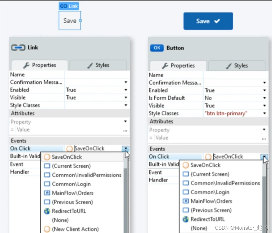Image resolution: width=272 pixels, height=233 pixels.
Task: Expand Property attribute dropdown in Link panel
Action: (125, 121)
